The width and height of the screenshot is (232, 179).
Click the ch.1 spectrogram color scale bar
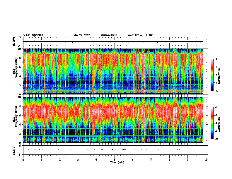click(212, 75)
